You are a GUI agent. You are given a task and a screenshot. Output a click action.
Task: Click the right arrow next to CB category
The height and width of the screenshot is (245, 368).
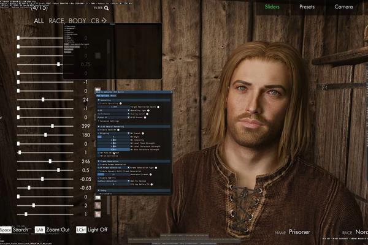[104, 21]
